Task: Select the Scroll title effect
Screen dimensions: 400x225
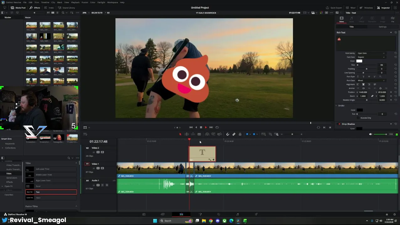Action: click(51, 186)
